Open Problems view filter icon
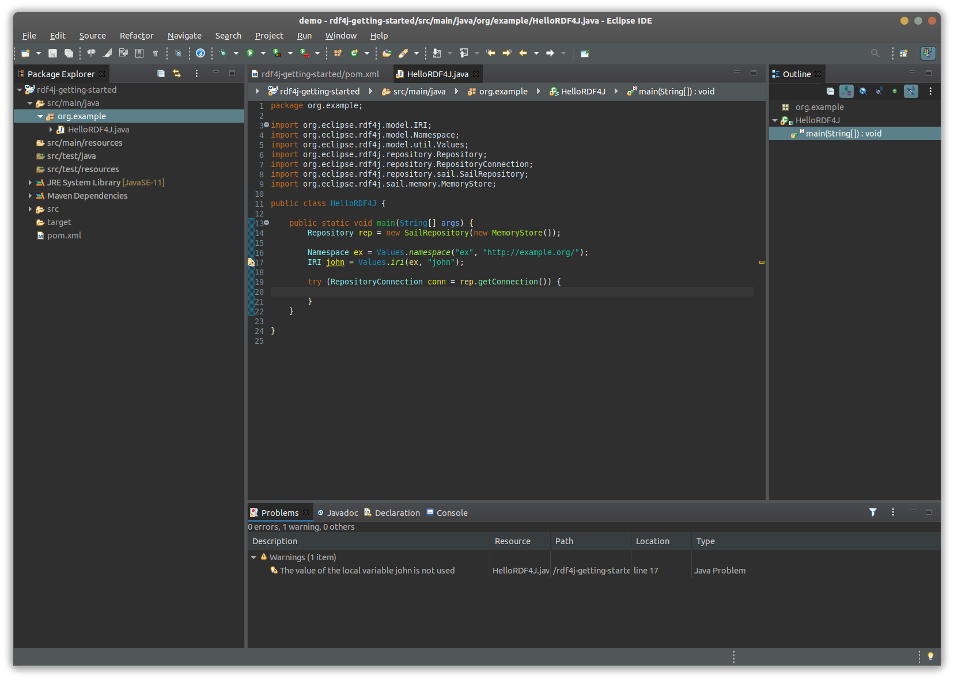The image size is (954, 680). [x=873, y=512]
